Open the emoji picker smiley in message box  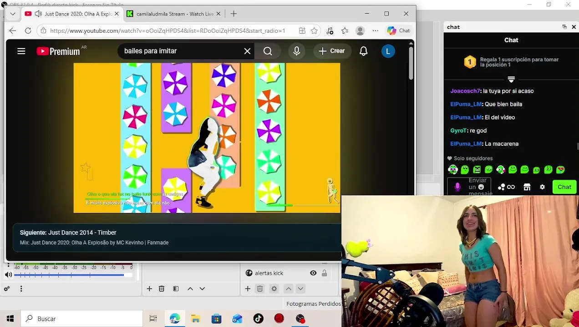click(x=481, y=187)
